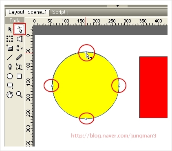Select the Perspective tool icon
This screenshot has width=172, height=151.
[20, 39]
